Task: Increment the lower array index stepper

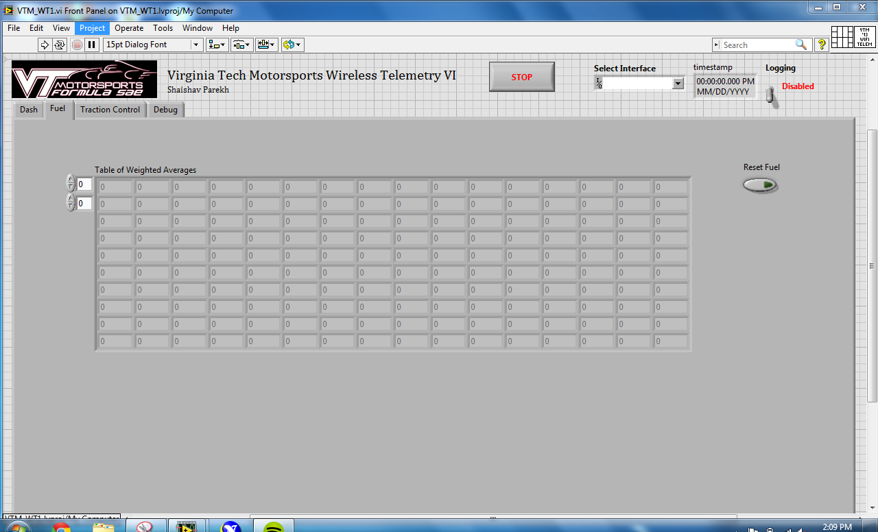Action: (x=71, y=199)
